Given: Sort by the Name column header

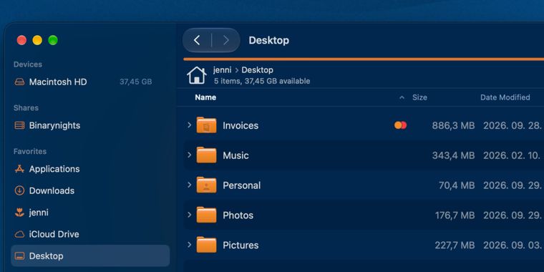Looking at the screenshot, I should 205,97.
